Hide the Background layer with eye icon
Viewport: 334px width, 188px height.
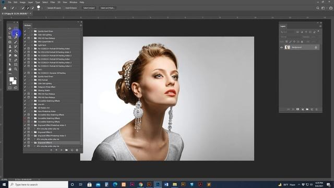pos(281,48)
